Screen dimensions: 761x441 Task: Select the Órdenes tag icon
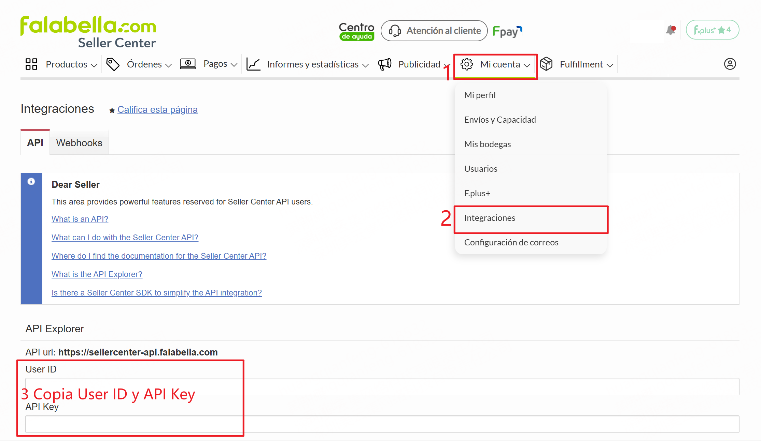[113, 64]
